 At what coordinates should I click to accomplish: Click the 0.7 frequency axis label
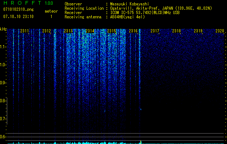tap(3, 119)
